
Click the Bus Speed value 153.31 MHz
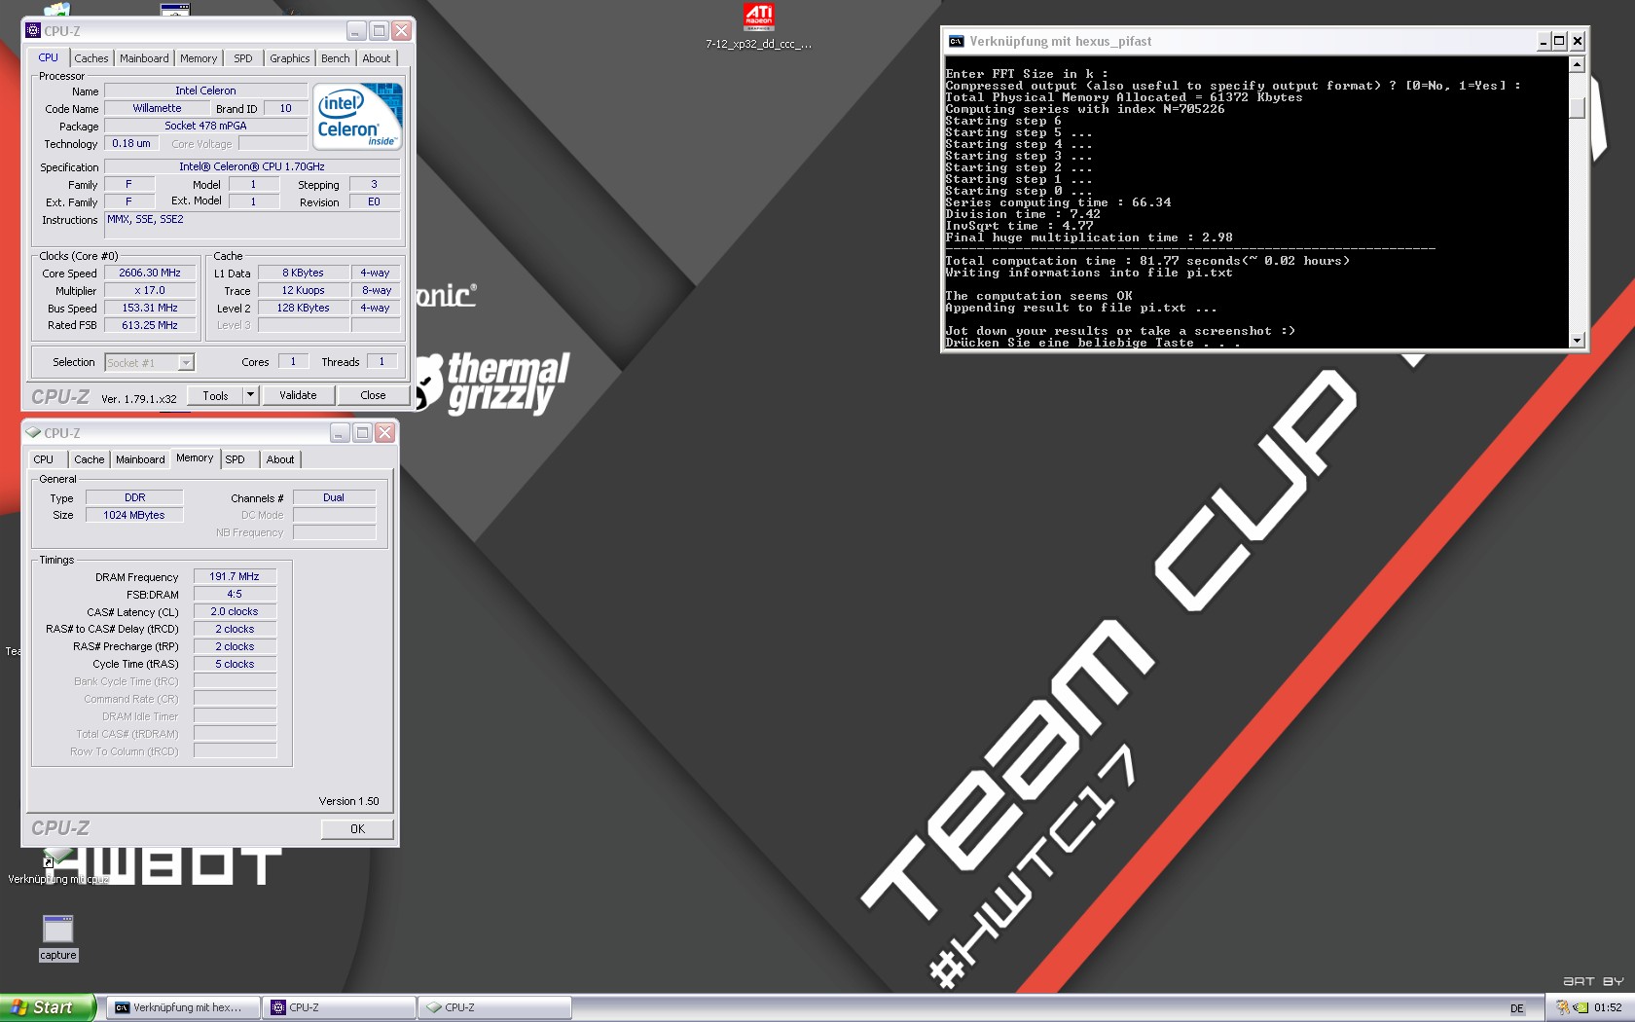pos(150,309)
